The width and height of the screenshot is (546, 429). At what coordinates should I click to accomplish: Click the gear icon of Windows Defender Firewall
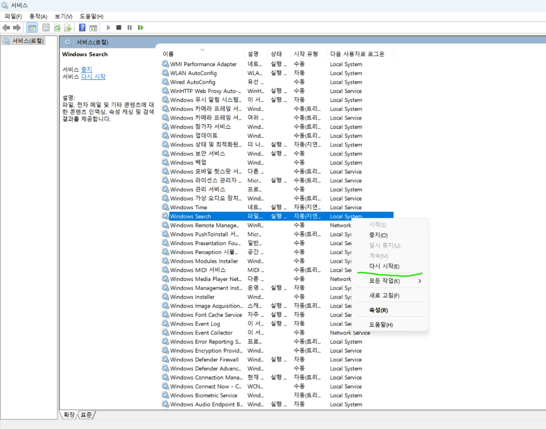click(165, 359)
